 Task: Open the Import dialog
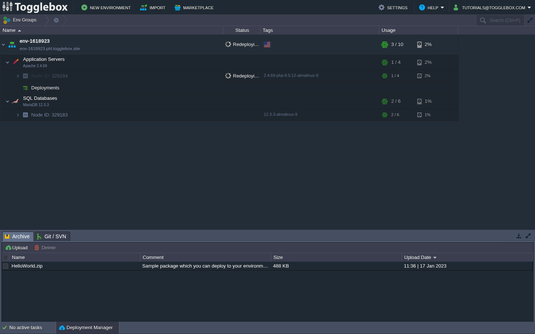tap(153, 7)
